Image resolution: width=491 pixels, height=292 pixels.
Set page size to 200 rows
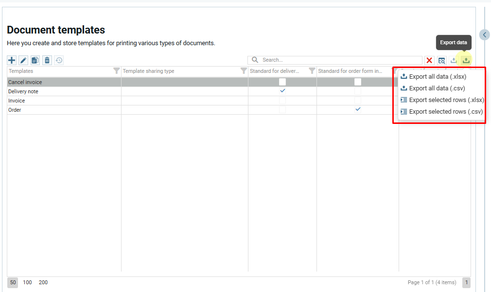43,282
